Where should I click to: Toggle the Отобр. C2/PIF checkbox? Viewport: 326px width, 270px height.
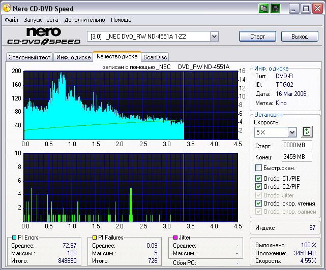point(258,187)
